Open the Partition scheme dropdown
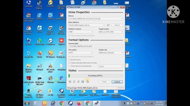 coord(80,32)
